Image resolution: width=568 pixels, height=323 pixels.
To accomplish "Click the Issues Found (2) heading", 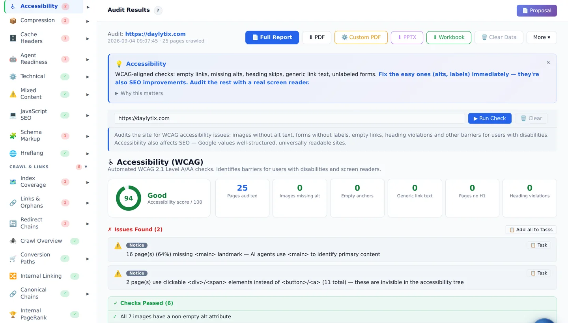I will pos(135,230).
